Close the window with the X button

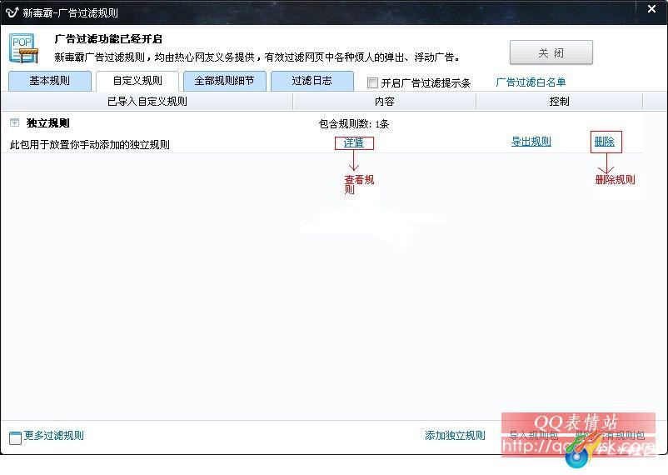pyautogui.click(x=652, y=9)
